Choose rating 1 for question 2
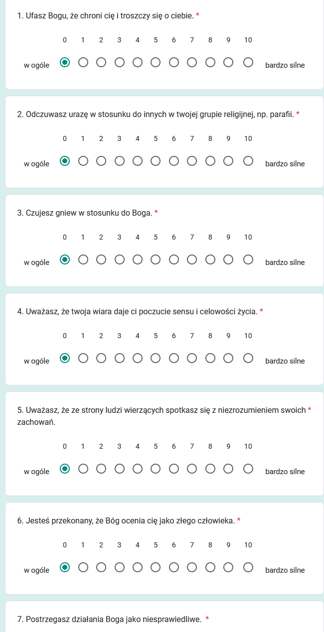The image size is (324, 632). point(83,161)
